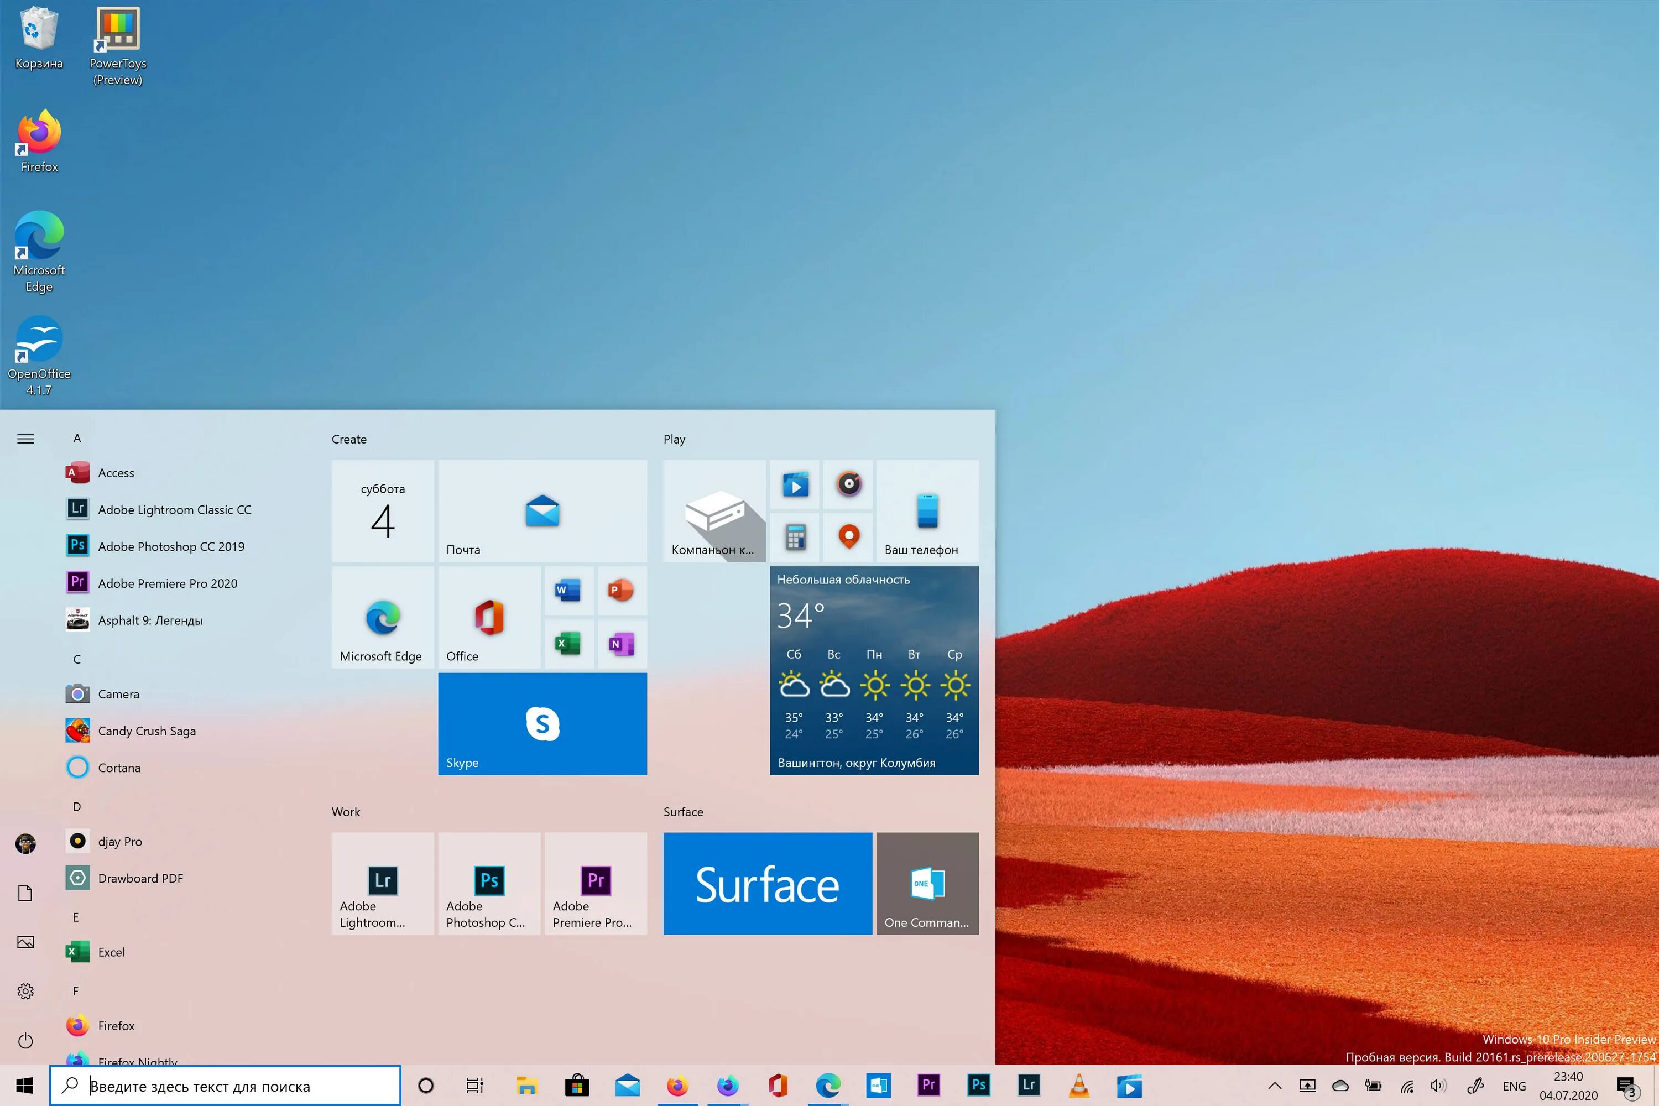Open Microsoft Store in the taskbar
Viewport: 1659px width, 1106px height.
[x=577, y=1086]
